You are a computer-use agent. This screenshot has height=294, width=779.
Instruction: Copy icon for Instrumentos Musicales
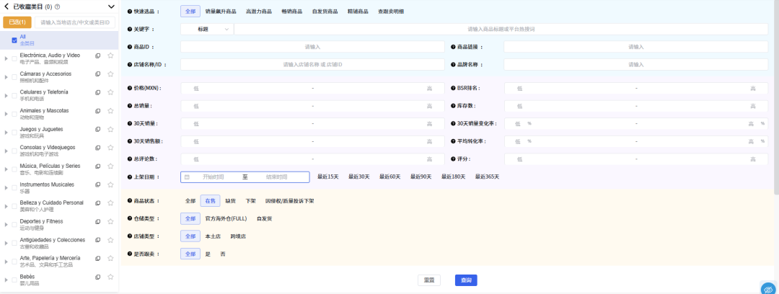[98, 184]
